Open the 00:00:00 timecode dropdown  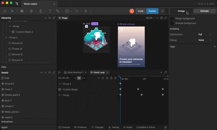pyautogui.click(x=64, y=78)
